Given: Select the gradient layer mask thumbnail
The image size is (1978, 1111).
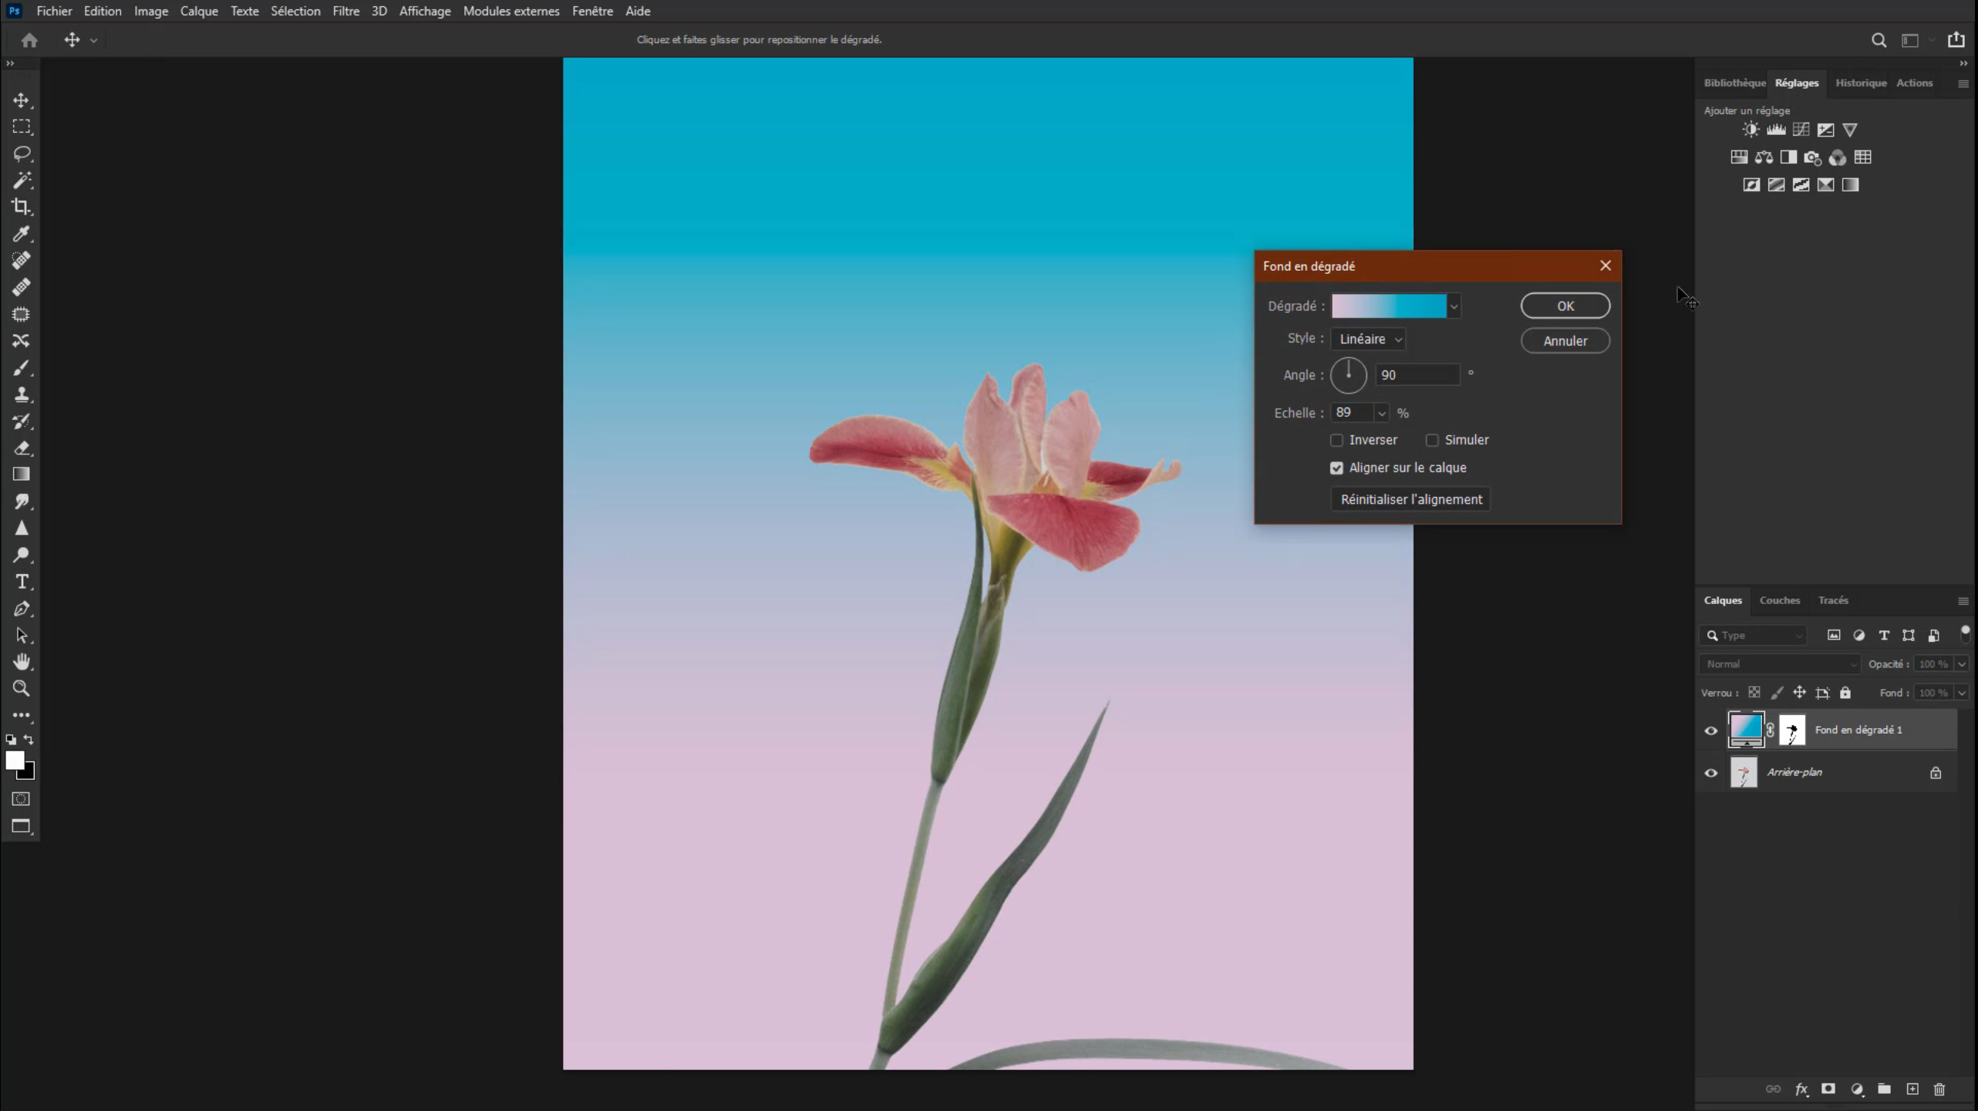Looking at the screenshot, I should [x=1791, y=731].
